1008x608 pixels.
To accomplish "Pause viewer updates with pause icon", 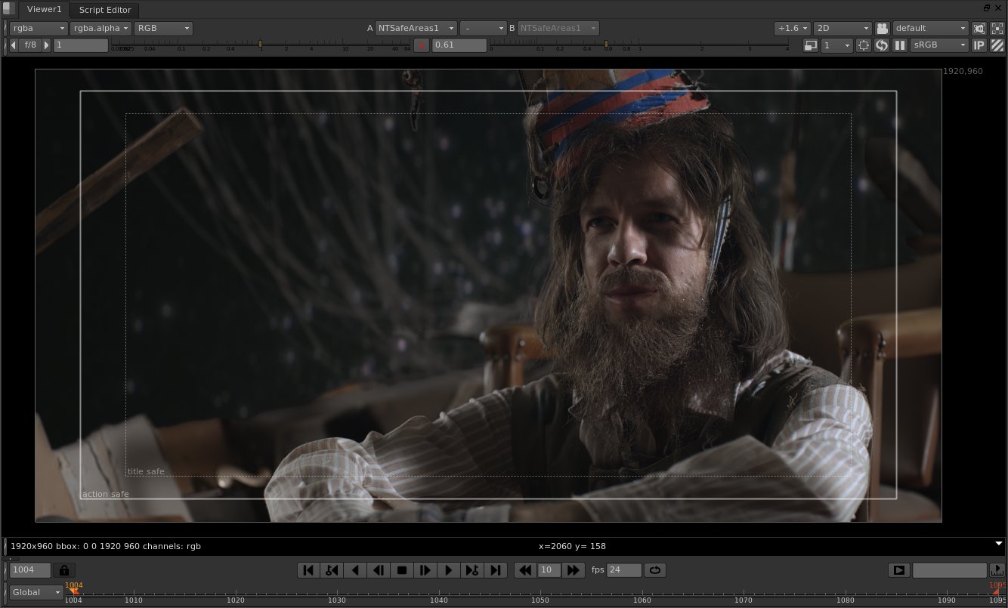I will coord(900,45).
